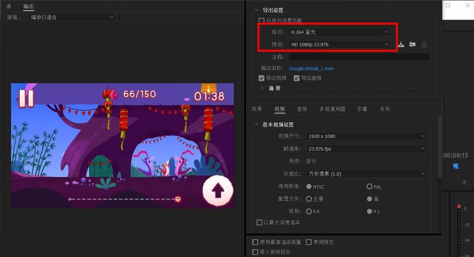Click the 00;09;15 timecode display

tap(455, 155)
